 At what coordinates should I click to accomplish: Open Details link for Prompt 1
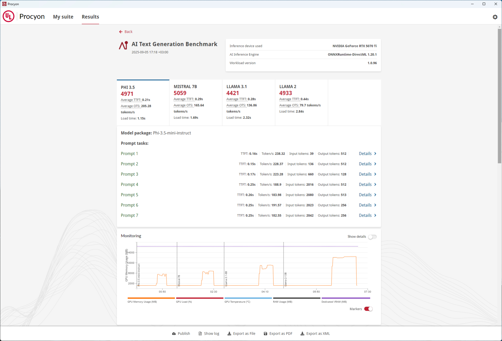click(365, 154)
